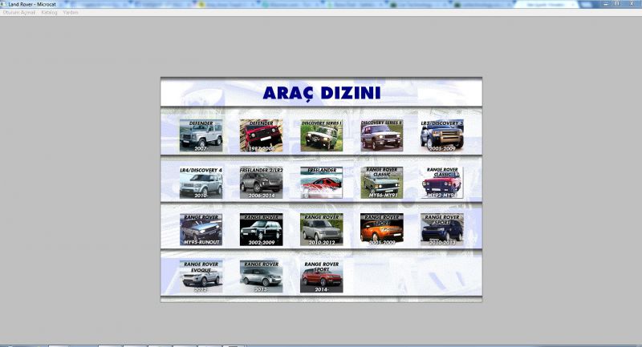Screen dimensions: 642x347
Task: Pick the Range Rover 2010-2012 thumbnail
Action: point(322,230)
